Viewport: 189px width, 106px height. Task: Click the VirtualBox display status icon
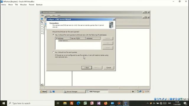[171, 99]
